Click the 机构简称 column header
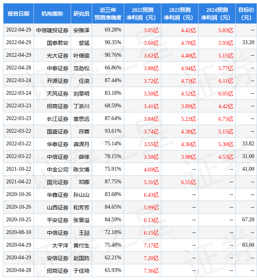Viewport: 257px width, 280px height. (x=52, y=13)
